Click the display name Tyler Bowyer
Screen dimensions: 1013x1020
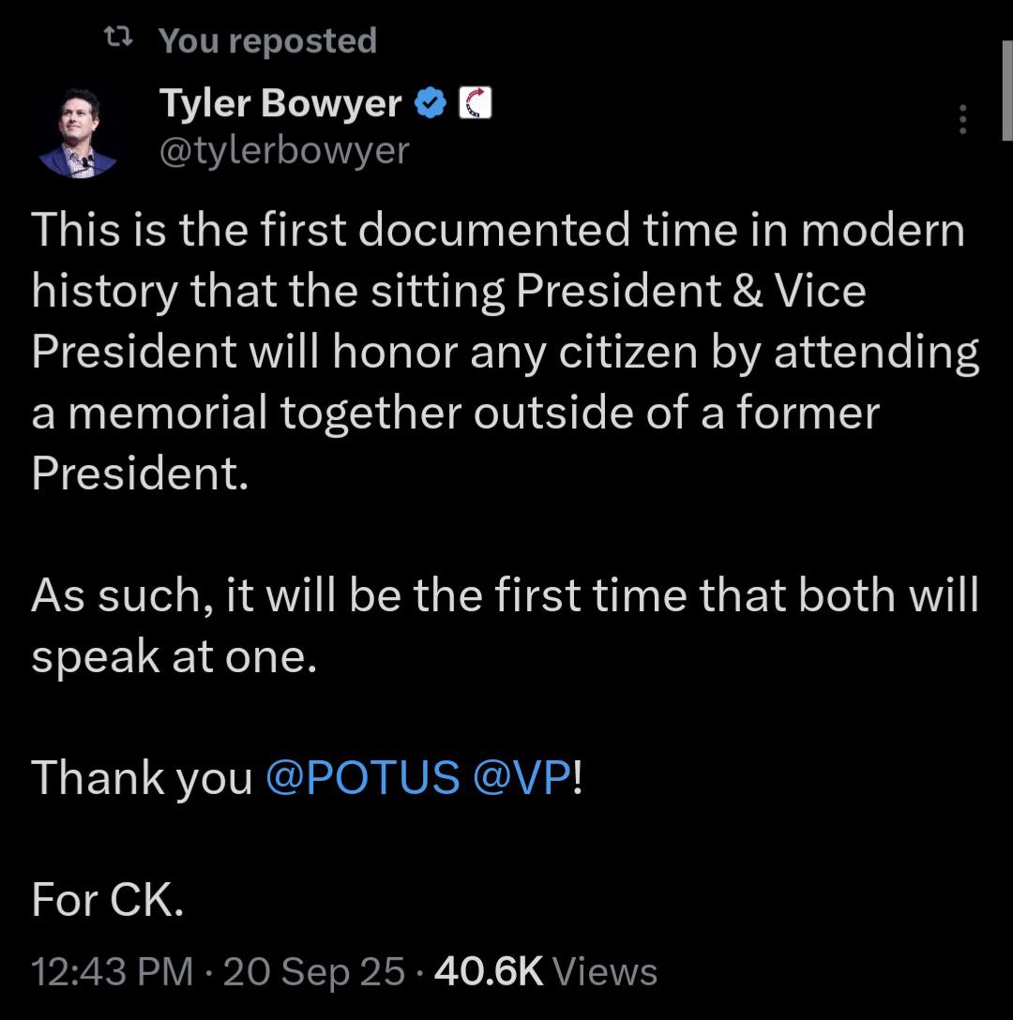[x=280, y=104]
